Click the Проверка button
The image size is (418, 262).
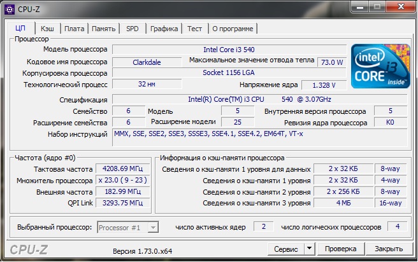pos(341,249)
